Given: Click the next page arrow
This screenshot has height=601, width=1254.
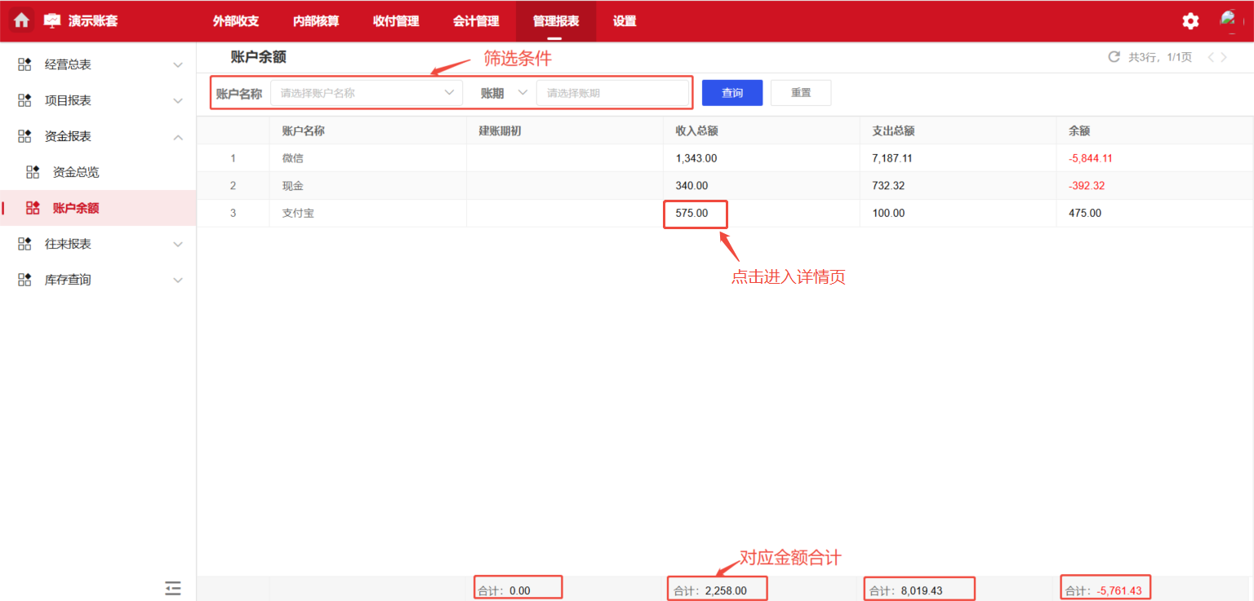Looking at the screenshot, I should [x=1225, y=57].
